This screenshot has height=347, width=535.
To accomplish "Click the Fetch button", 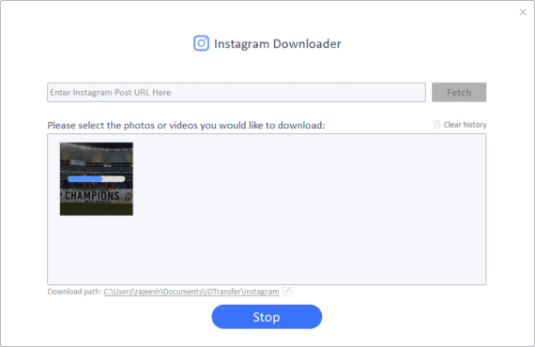I will (x=459, y=92).
